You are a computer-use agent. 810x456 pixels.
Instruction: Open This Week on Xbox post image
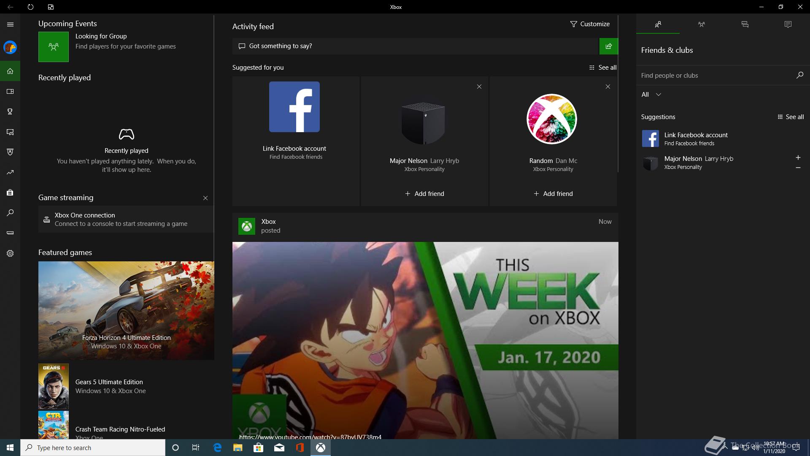pos(425,340)
